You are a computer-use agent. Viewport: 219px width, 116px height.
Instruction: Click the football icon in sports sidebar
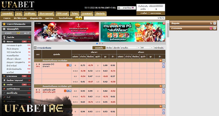click(4, 41)
